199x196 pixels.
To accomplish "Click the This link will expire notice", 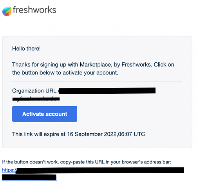I will tap(78, 134).
